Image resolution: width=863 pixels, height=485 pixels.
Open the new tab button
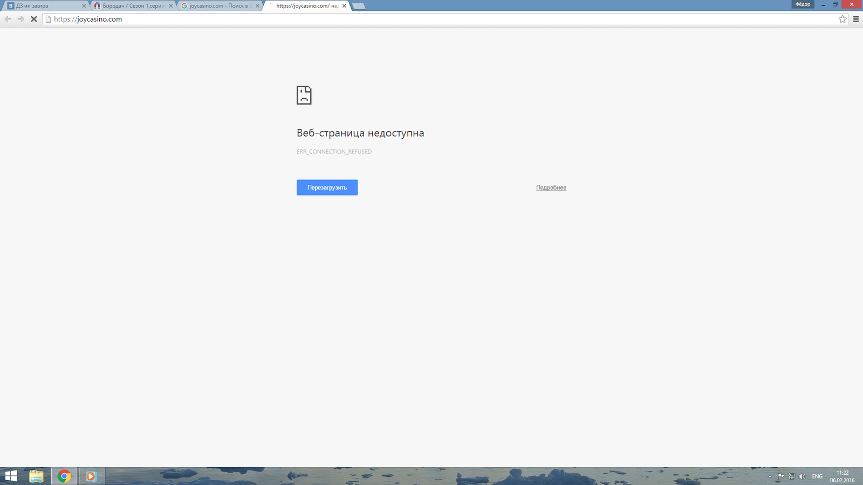[x=359, y=6]
